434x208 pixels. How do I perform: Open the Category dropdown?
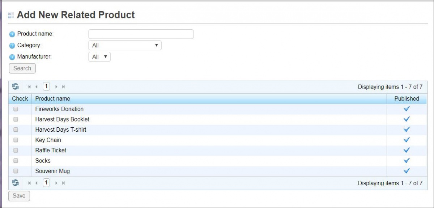tap(125, 45)
